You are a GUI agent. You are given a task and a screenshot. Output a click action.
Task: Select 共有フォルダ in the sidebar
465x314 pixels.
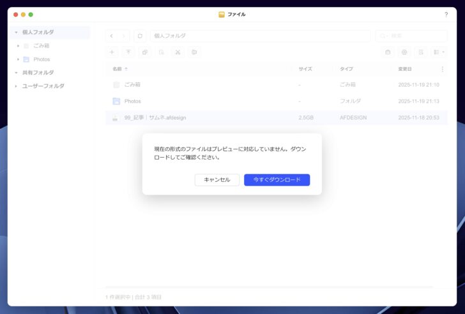pos(38,73)
